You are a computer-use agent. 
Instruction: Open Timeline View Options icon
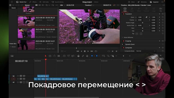click(x=12, y=56)
